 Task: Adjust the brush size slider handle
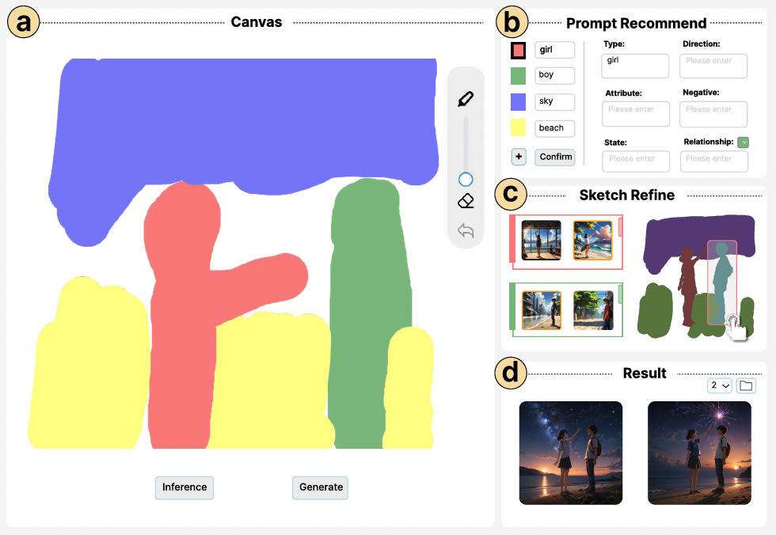[466, 179]
